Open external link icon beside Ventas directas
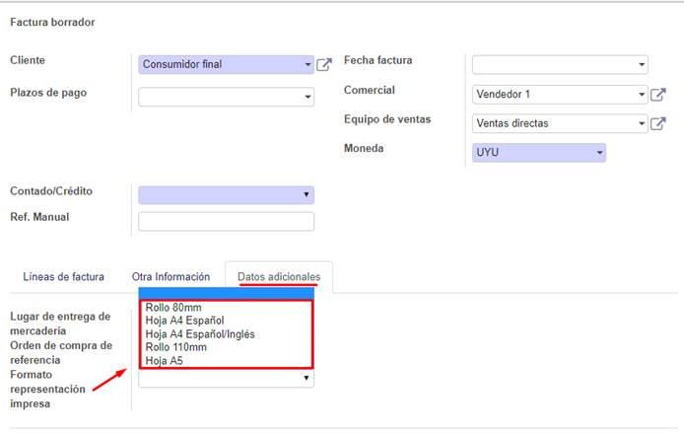This screenshot has height=434, width=684. [657, 123]
